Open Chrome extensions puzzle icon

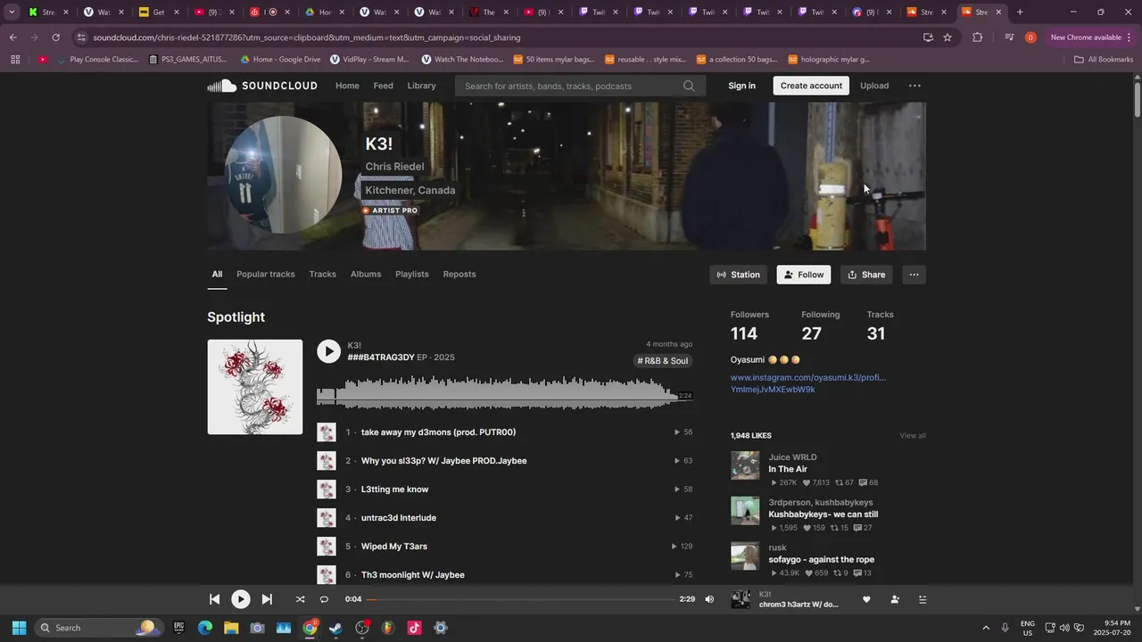pos(977,37)
